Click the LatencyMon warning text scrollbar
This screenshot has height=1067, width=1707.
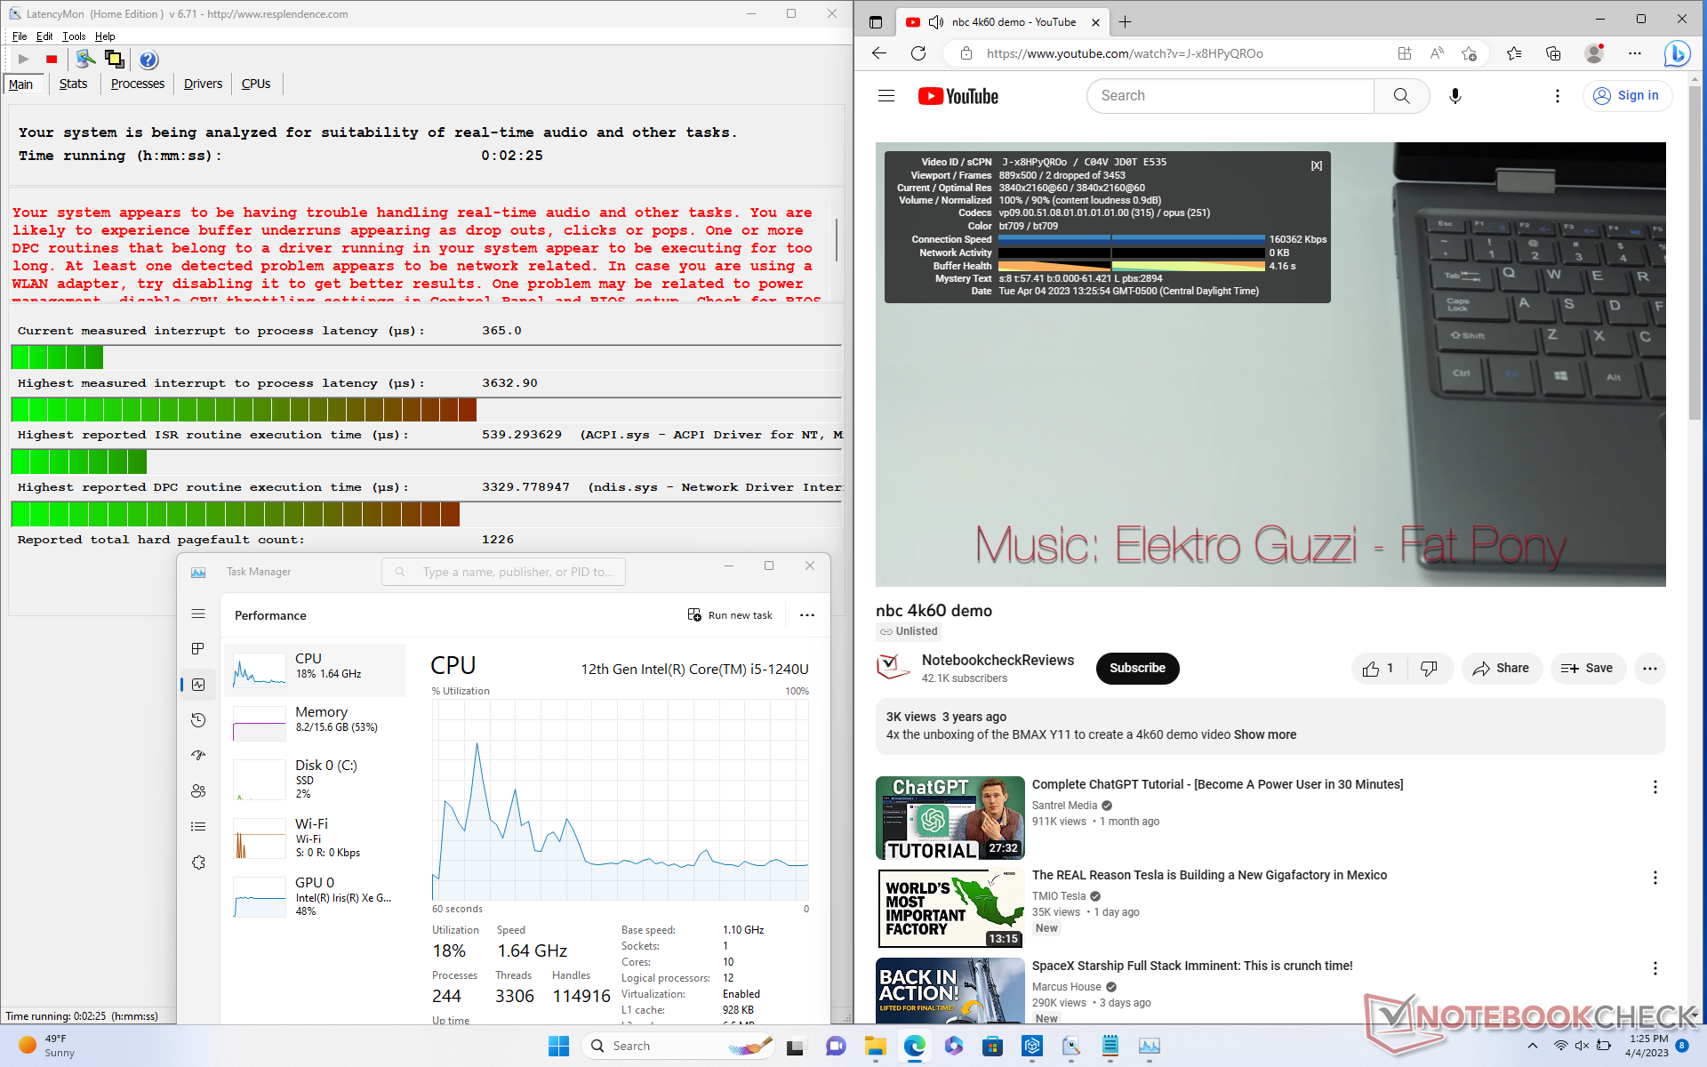click(x=837, y=240)
